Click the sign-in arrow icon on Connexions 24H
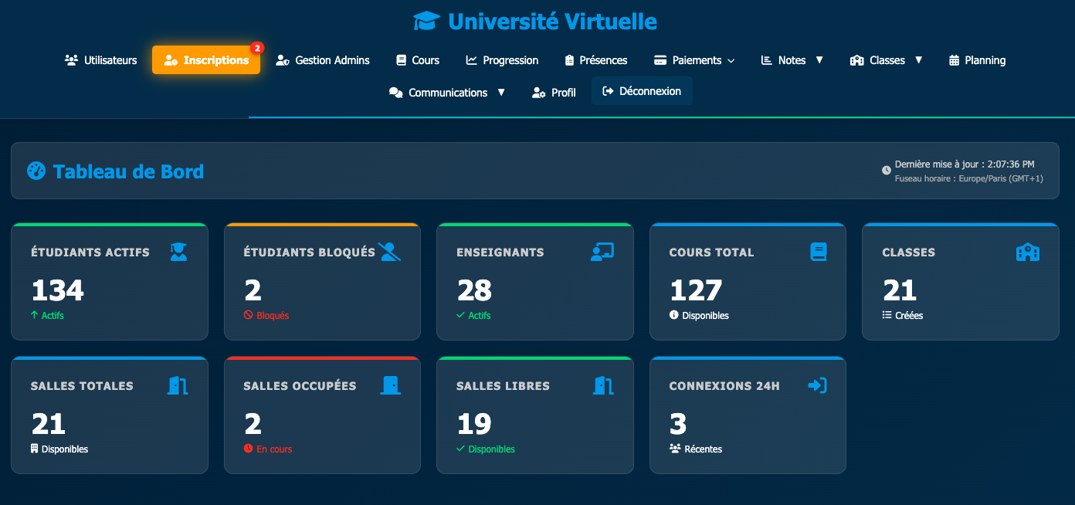 [x=817, y=385]
